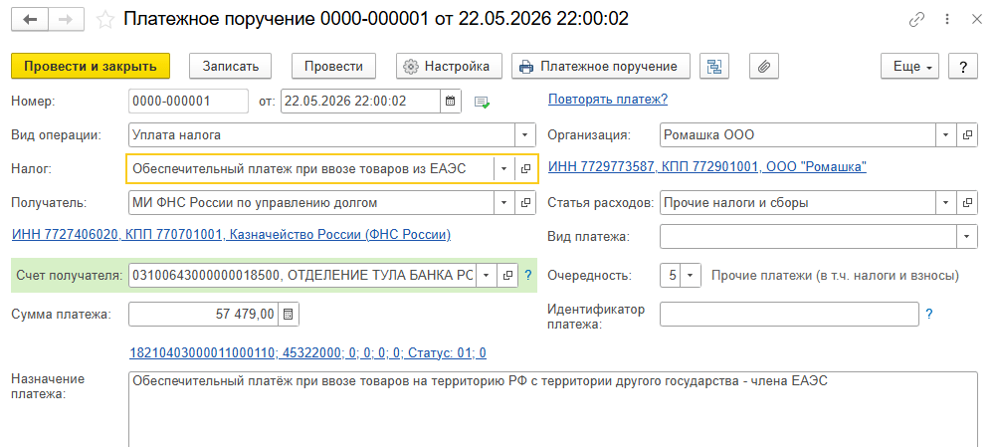Copy link via the chain icon
This screenshot has width=998, height=447.
[916, 20]
